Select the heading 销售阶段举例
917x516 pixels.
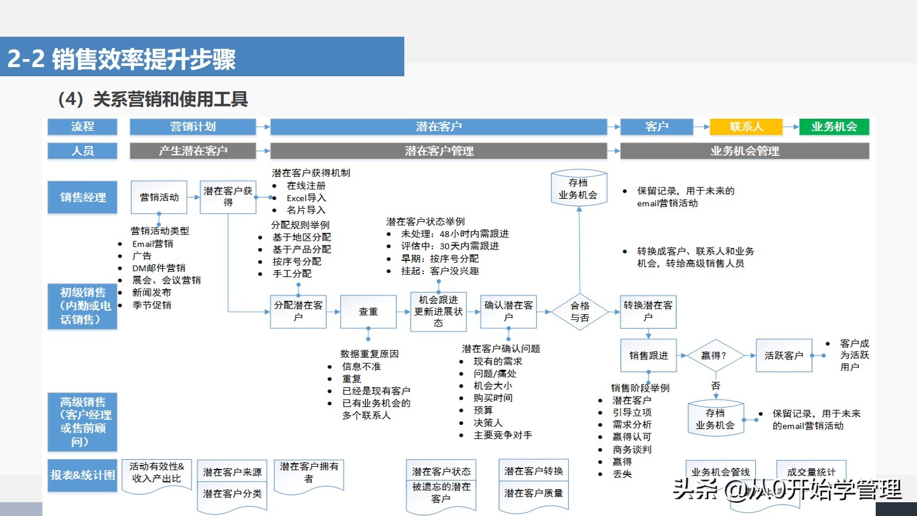640,388
